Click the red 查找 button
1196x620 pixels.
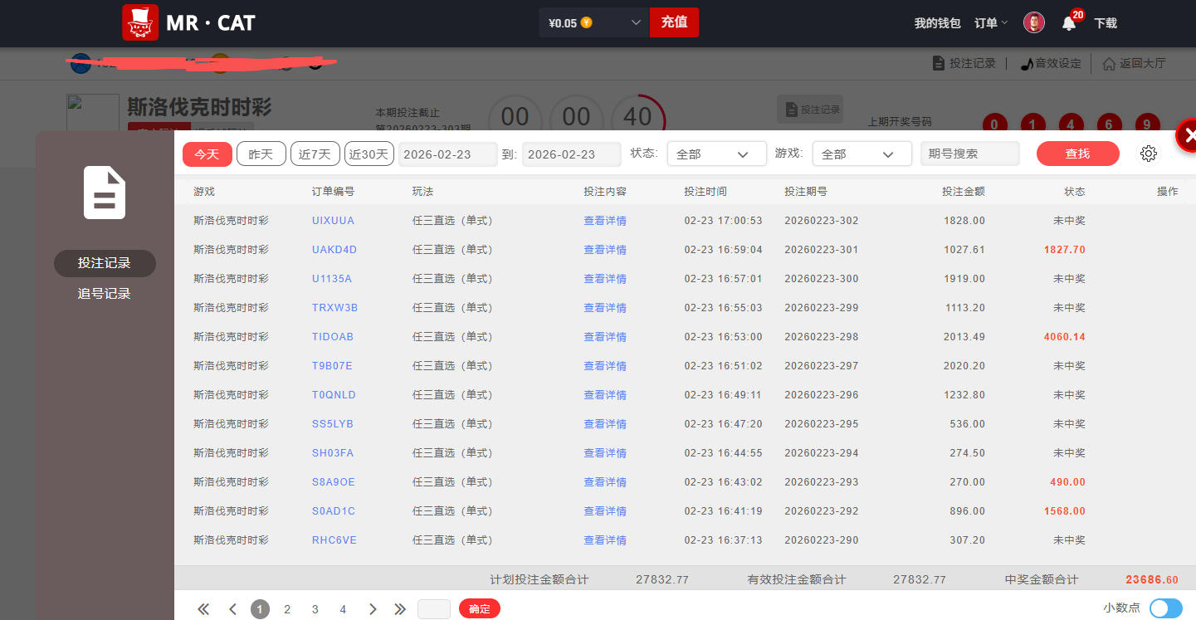click(x=1077, y=154)
